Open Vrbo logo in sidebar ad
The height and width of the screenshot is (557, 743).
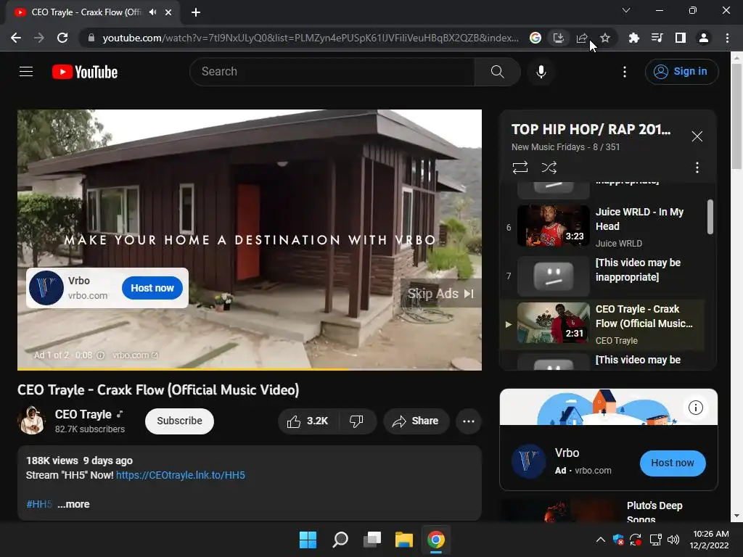coord(528,462)
